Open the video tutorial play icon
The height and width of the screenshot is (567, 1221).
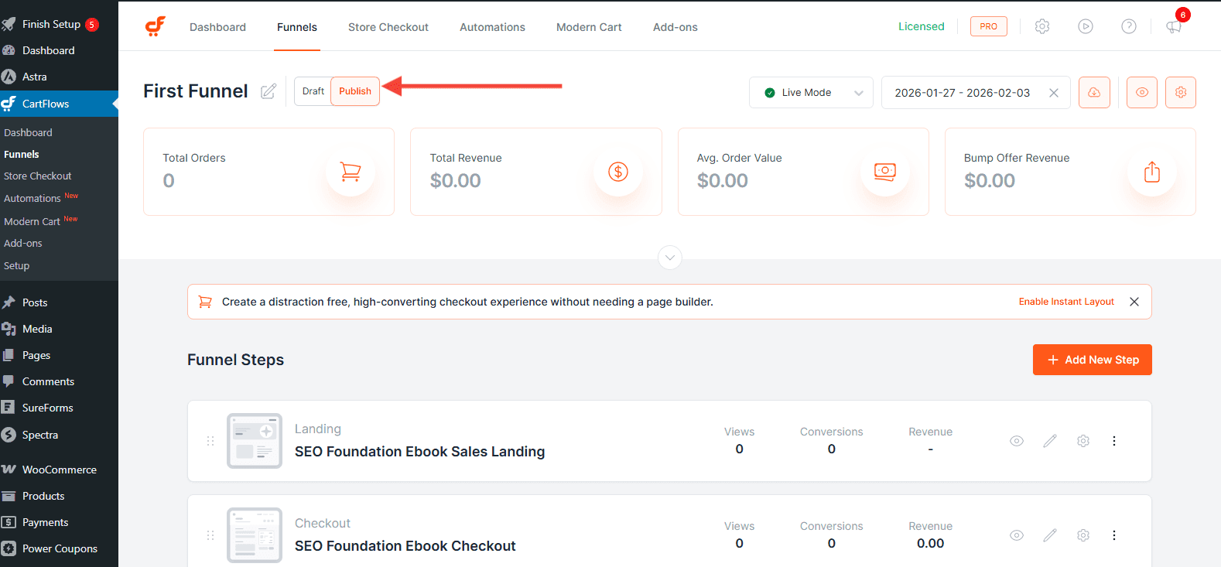click(x=1086, y=26)
